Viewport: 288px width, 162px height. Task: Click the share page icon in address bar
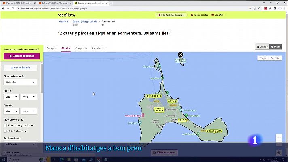[255, 9]
